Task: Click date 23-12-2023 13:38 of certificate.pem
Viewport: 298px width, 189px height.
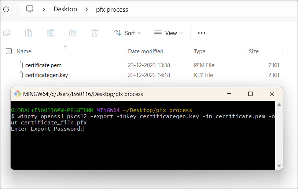Action: (149, 65)
